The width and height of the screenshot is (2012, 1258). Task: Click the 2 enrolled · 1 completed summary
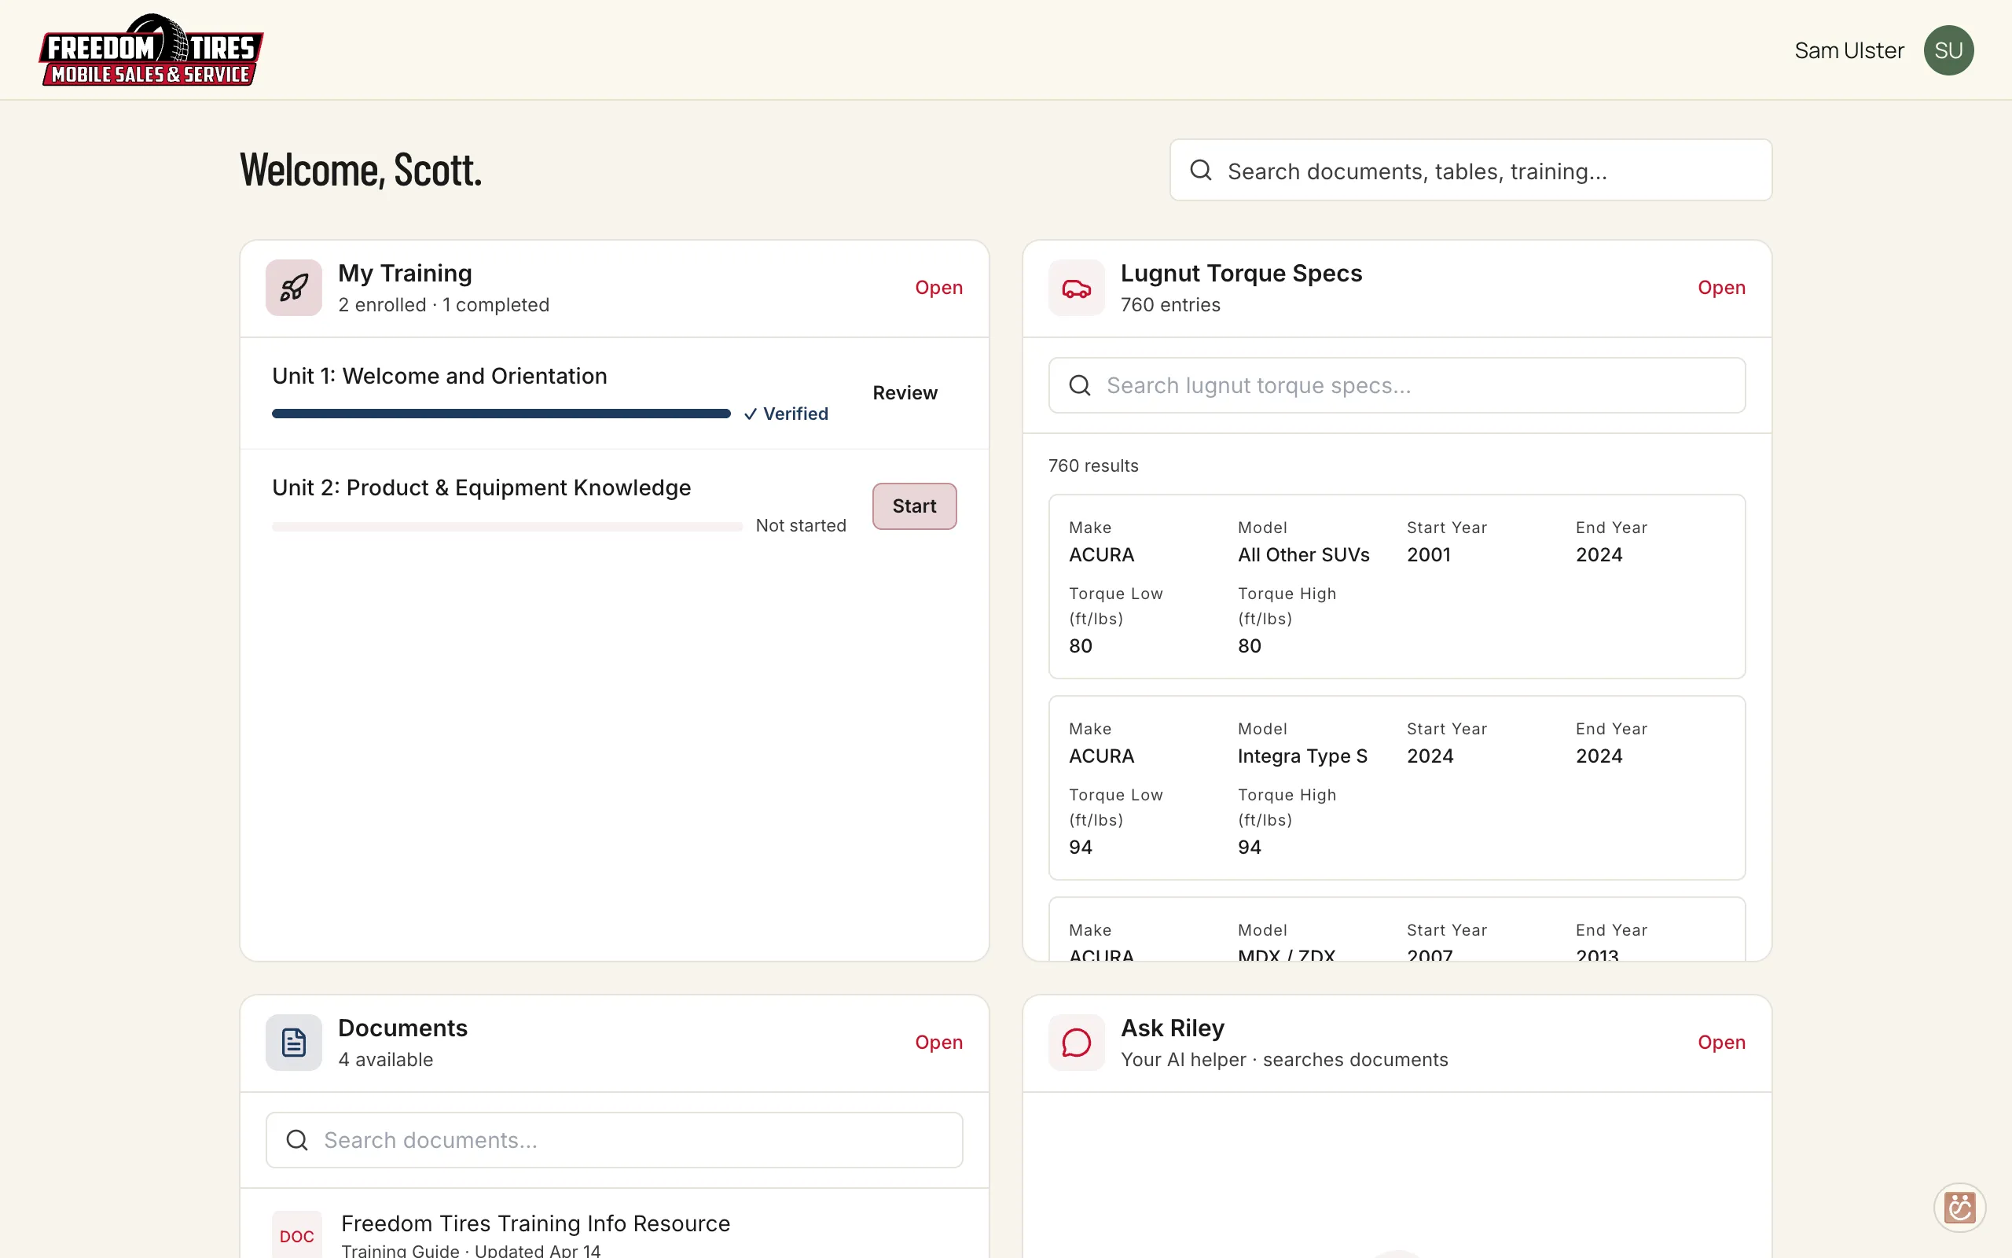443,305
